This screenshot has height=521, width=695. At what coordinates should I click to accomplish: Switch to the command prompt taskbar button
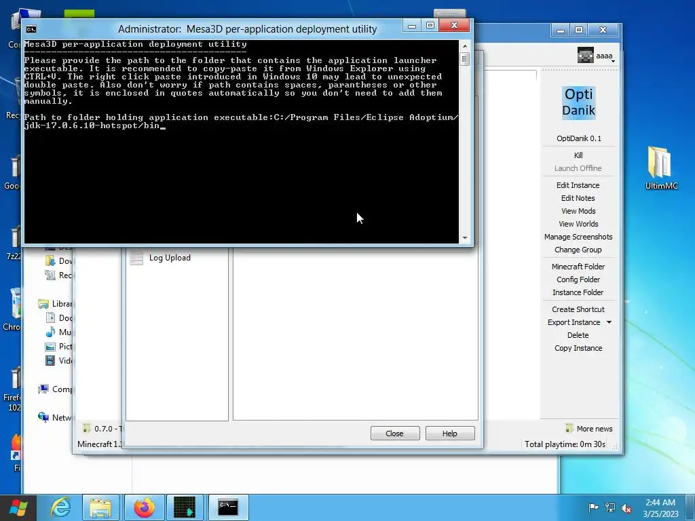point(229,507)
